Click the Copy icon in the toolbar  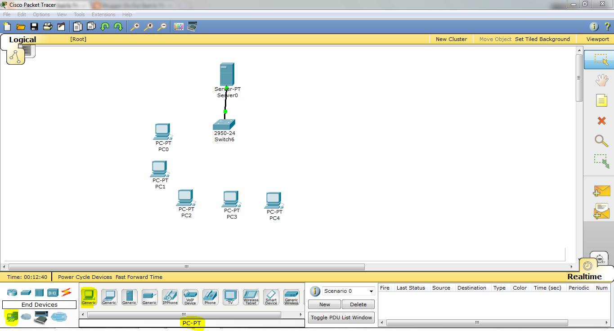pos(78,27)
